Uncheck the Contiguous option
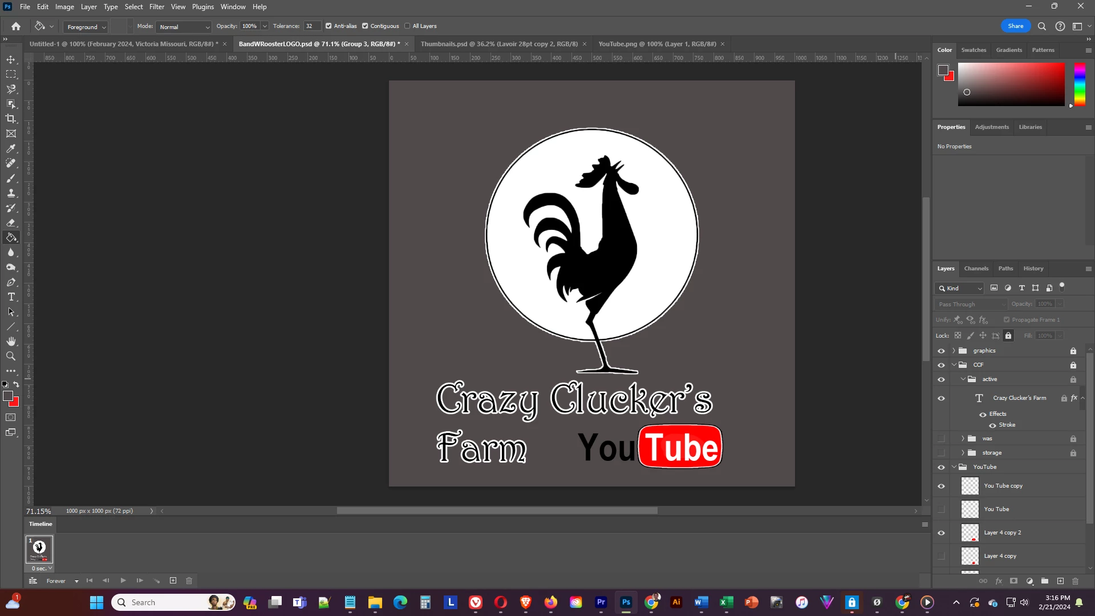Screen dimensions: 1095x616 [x=365, y=26]
